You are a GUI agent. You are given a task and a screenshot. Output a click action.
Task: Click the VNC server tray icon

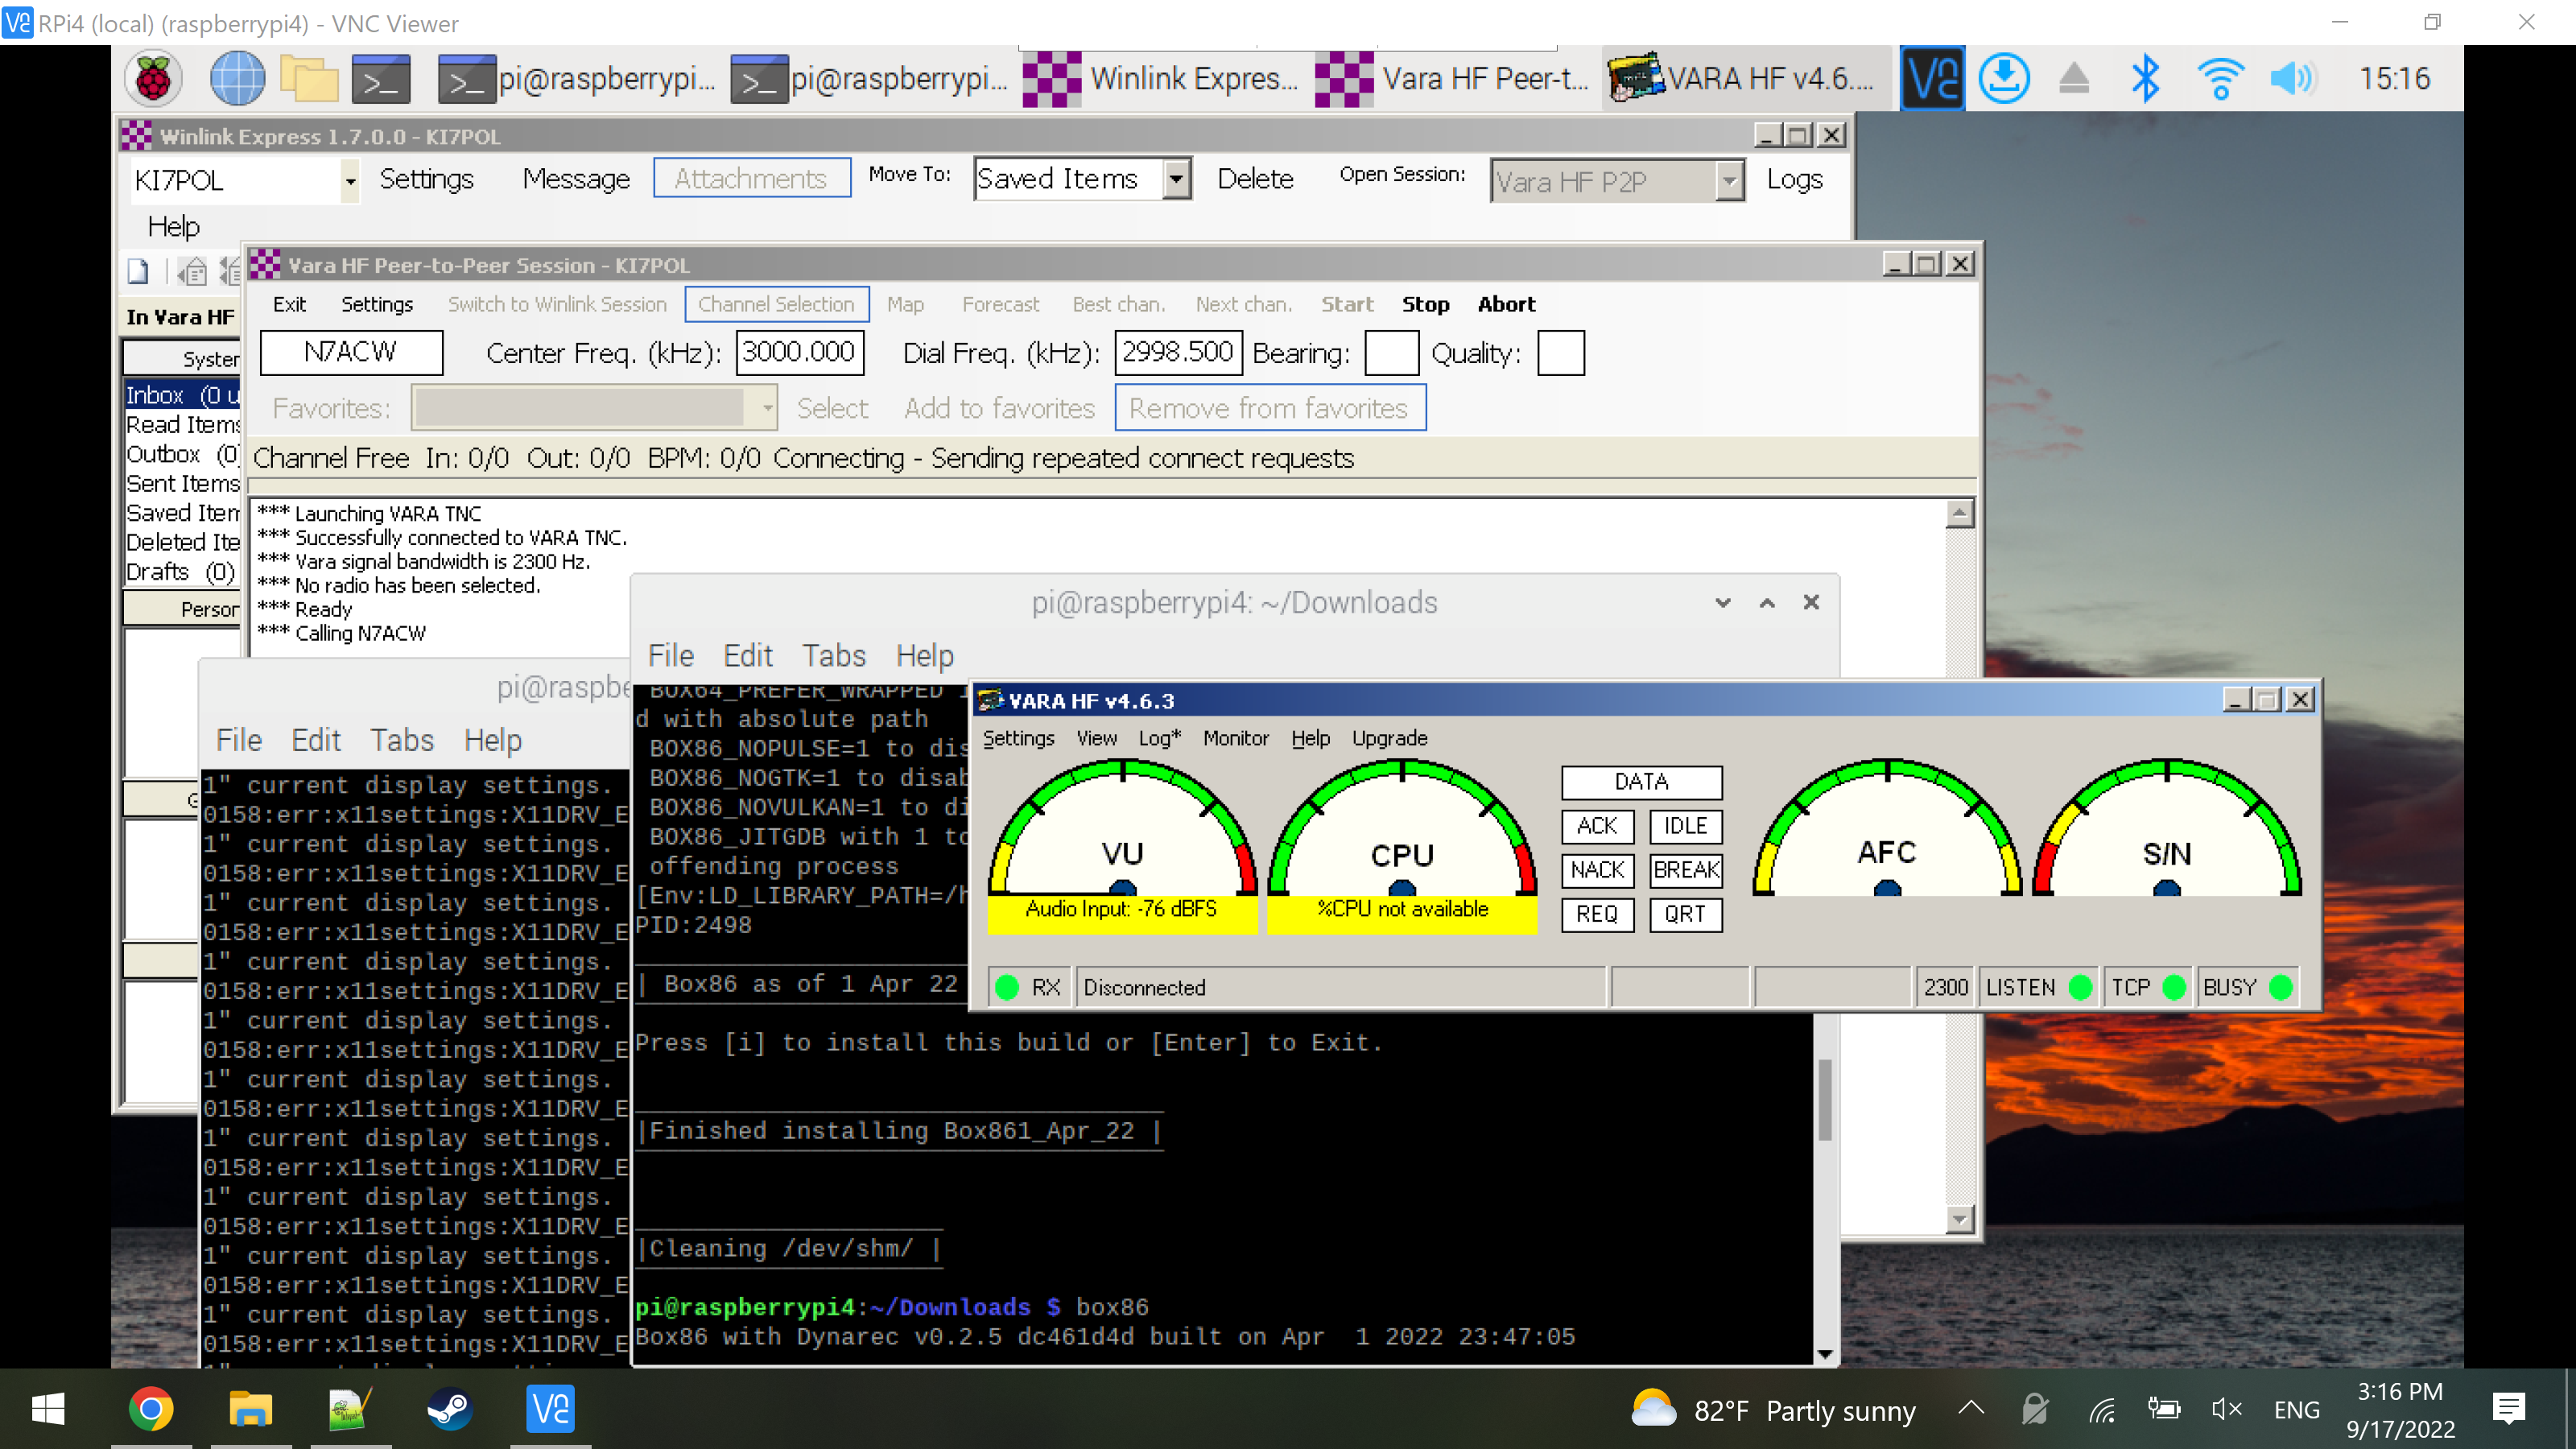coord(1932,78)
